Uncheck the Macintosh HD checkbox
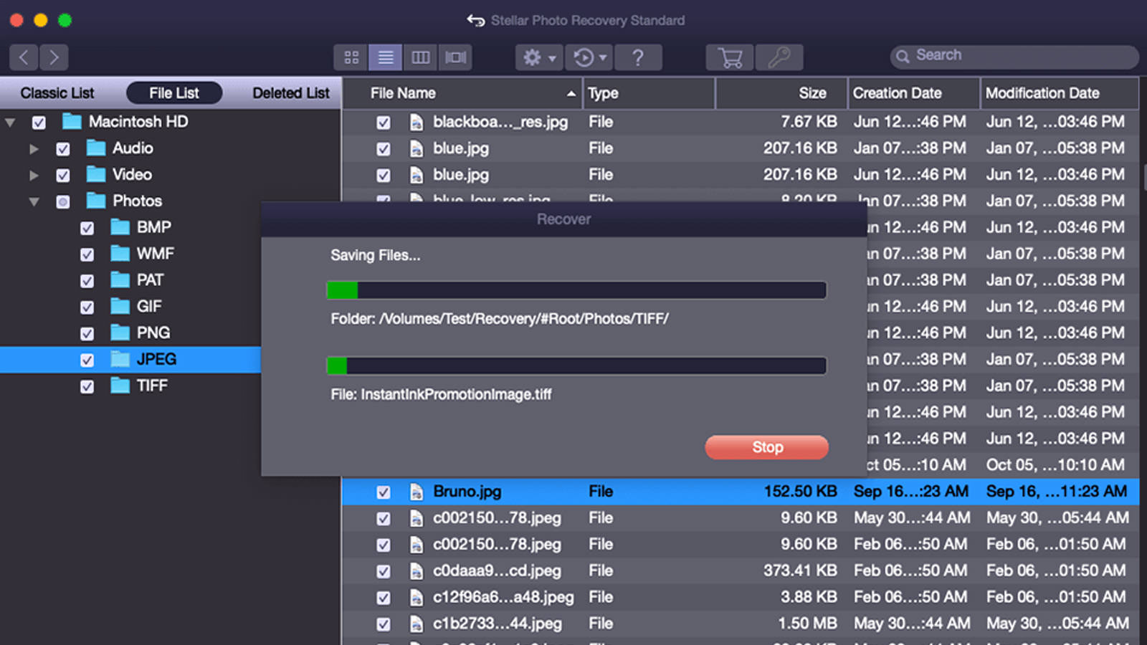This screenshot has width=1147, height=645. (x=39, y=123)
